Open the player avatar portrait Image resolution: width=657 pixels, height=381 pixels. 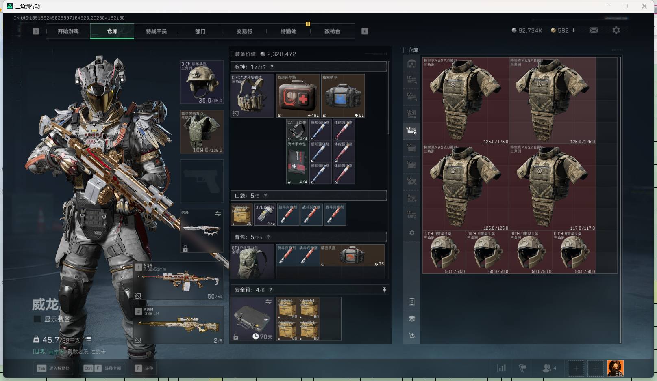(615, 368)
